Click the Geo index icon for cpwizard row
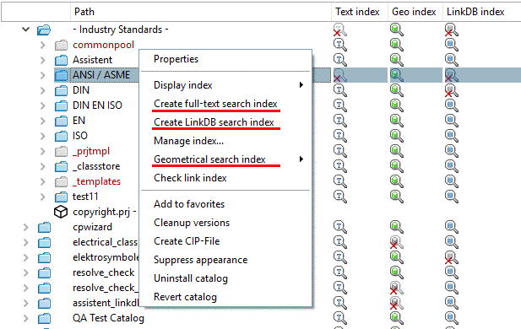521x329 pixels. click(396, 227)
